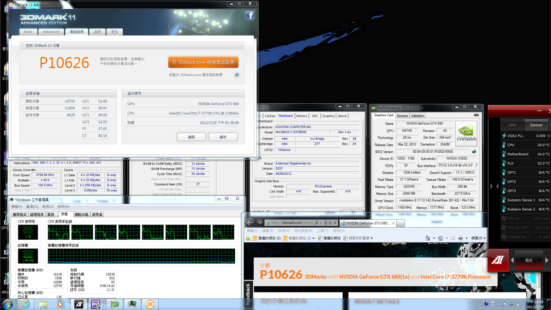Open SPD tab in CPU-Z
Viewport: 551px width, 310px height.
315,116
